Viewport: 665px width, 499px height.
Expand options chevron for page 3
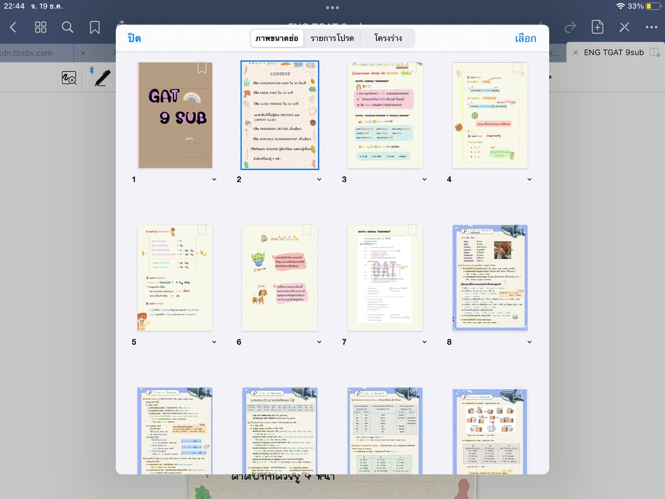(x=424, y=180)
